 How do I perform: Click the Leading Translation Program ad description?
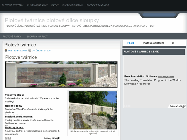tap(153, 82)
